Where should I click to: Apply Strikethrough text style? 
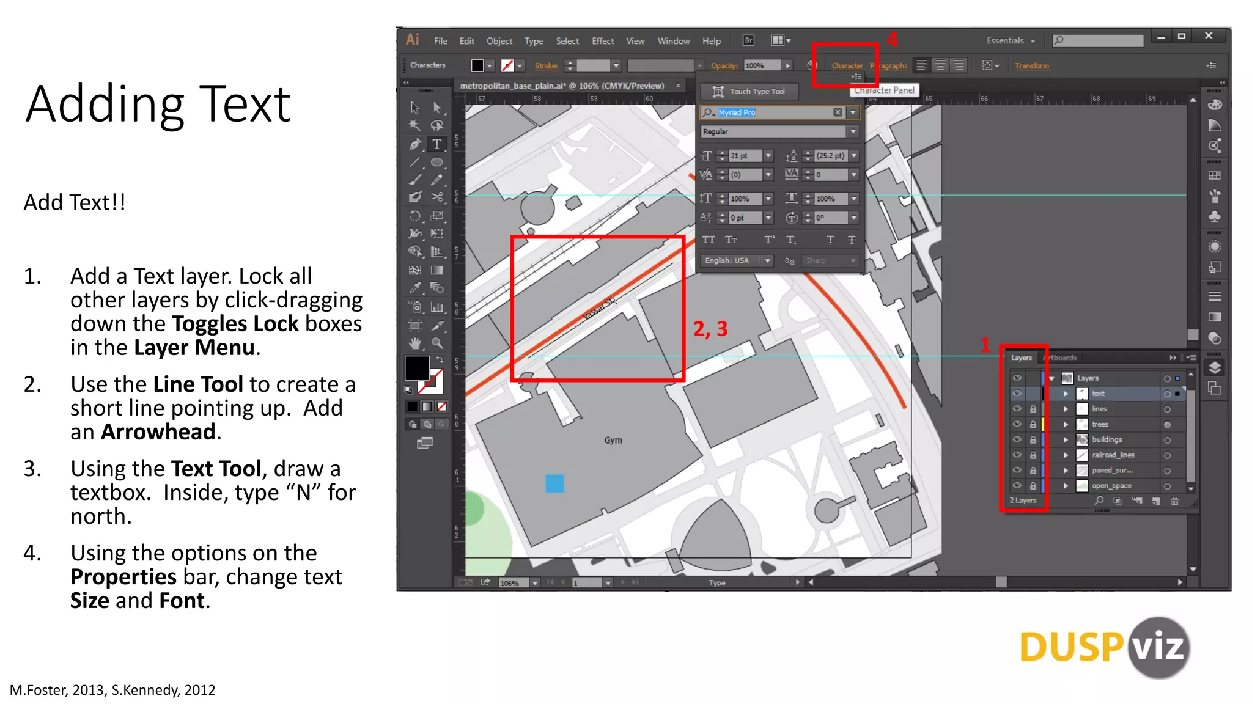(852, 240)
